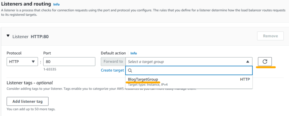Click the greyed 'Forward to' action label

(x=113, y=62)
